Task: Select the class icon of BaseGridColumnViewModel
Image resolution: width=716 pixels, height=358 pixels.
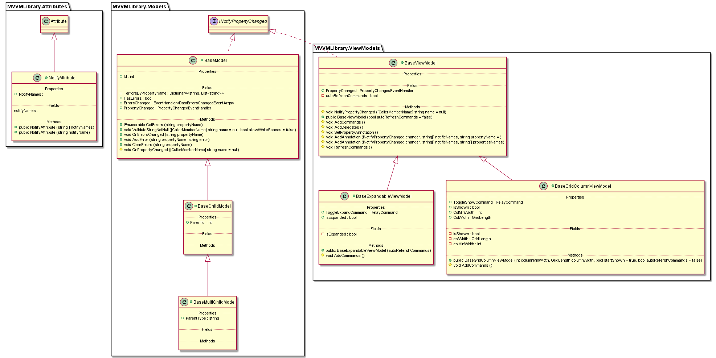Action: [x=543, y=186]
